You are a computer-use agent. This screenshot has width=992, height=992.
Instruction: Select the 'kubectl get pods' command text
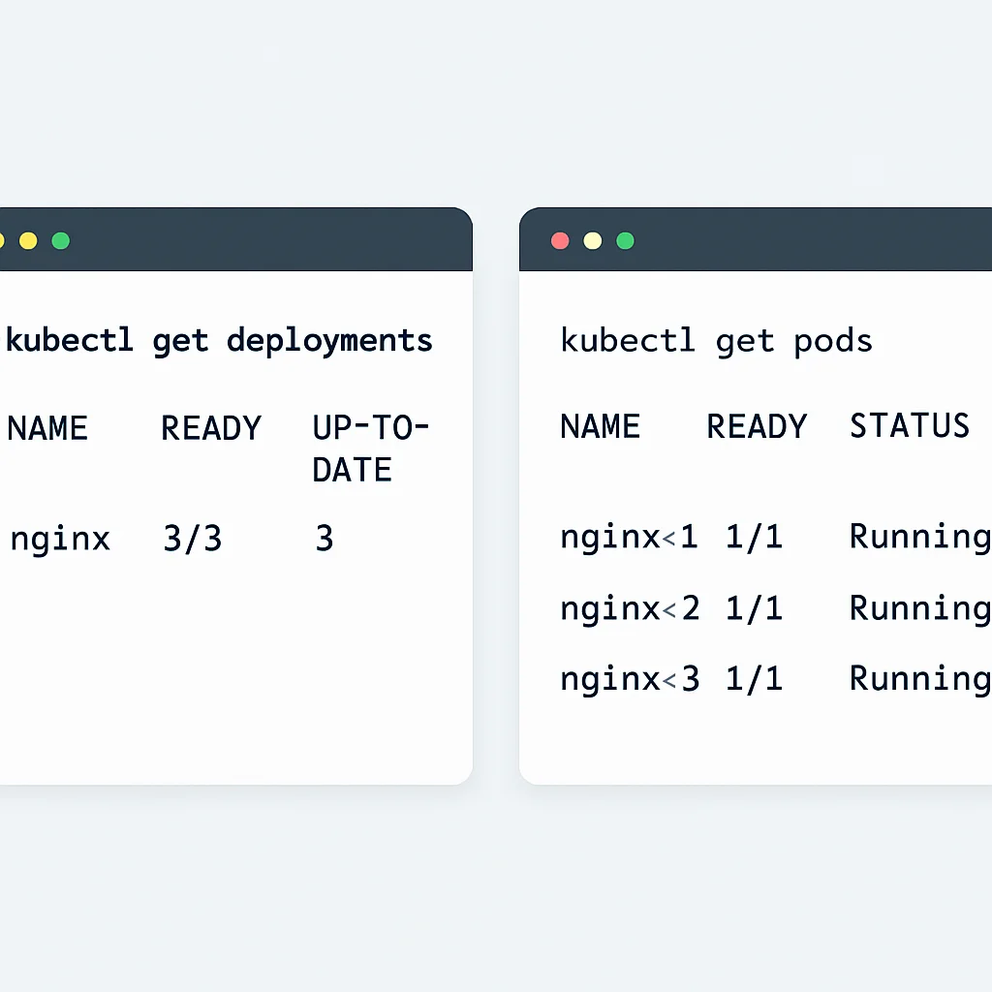click(716, 342)
